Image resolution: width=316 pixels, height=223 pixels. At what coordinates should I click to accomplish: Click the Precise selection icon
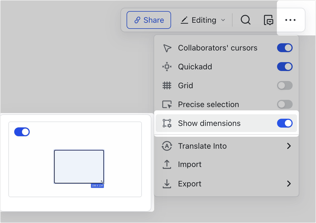click(x=167, y=105)
